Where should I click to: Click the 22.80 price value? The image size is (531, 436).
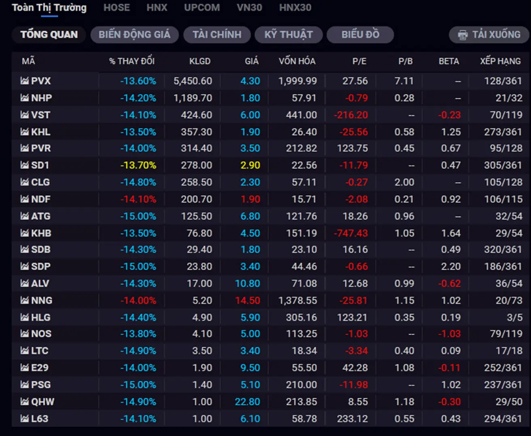248,402
